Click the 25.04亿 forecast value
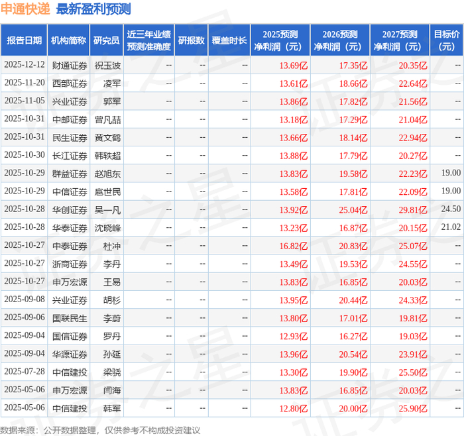 353,210
